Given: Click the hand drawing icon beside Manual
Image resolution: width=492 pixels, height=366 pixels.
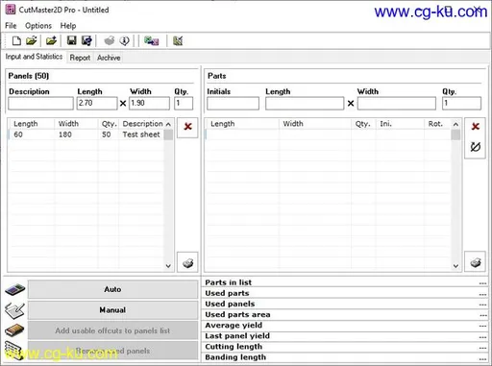Looking at the screenshot, I should pos(14,310).
